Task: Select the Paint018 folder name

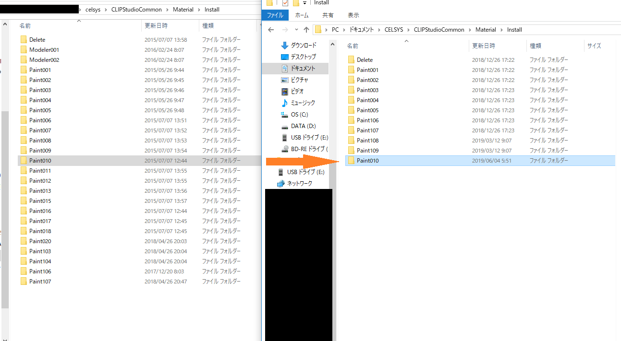Action: [40, 231]
